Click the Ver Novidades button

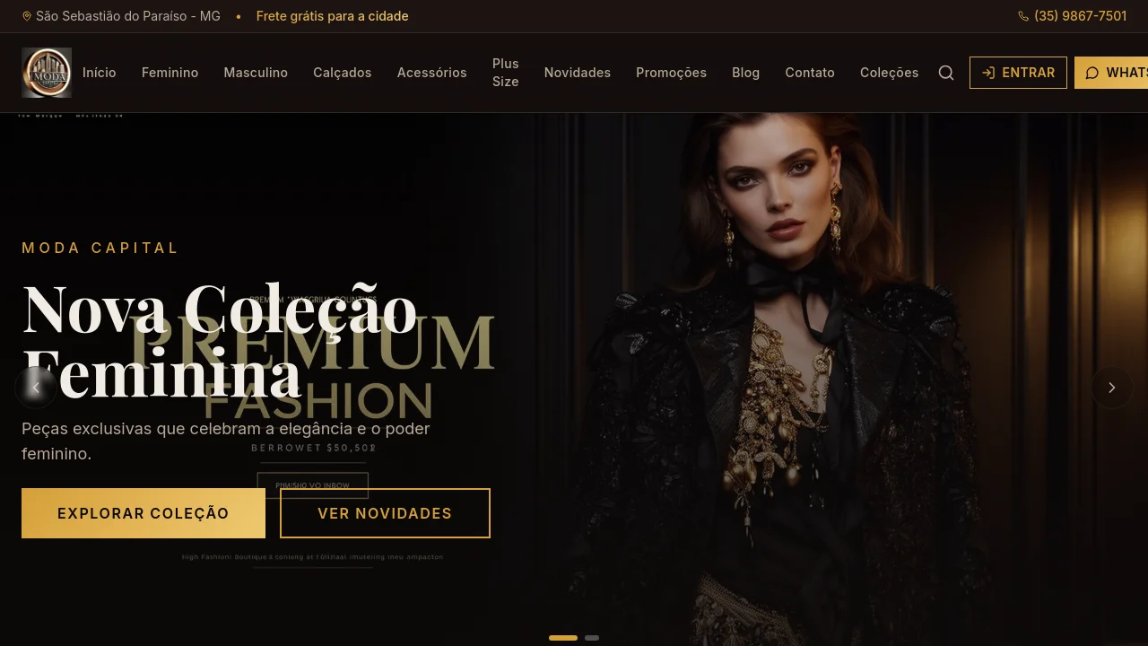[385, 513]
